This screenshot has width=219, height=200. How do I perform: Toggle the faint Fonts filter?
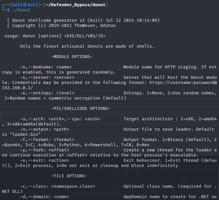pyautogui.click(x=192, y=170)
